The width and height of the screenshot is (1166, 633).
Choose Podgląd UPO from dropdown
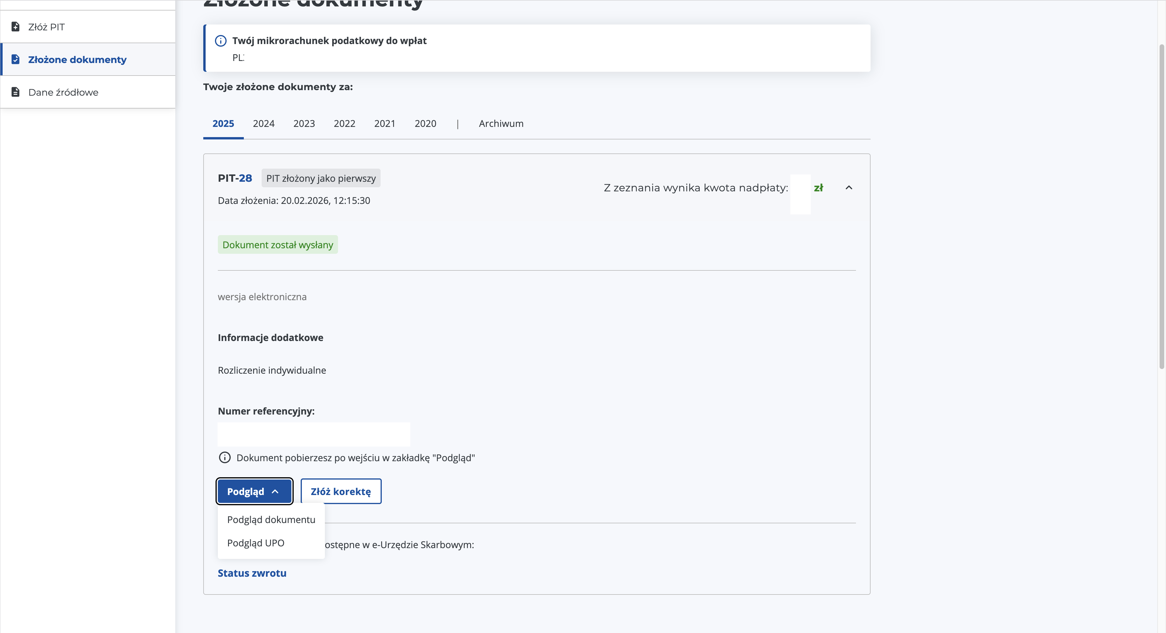[x=256, y=543]
